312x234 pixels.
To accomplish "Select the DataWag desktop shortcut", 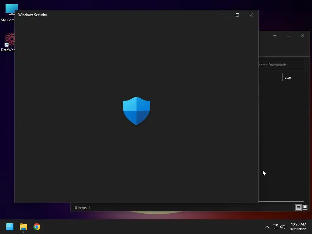I will click(8, 42).
